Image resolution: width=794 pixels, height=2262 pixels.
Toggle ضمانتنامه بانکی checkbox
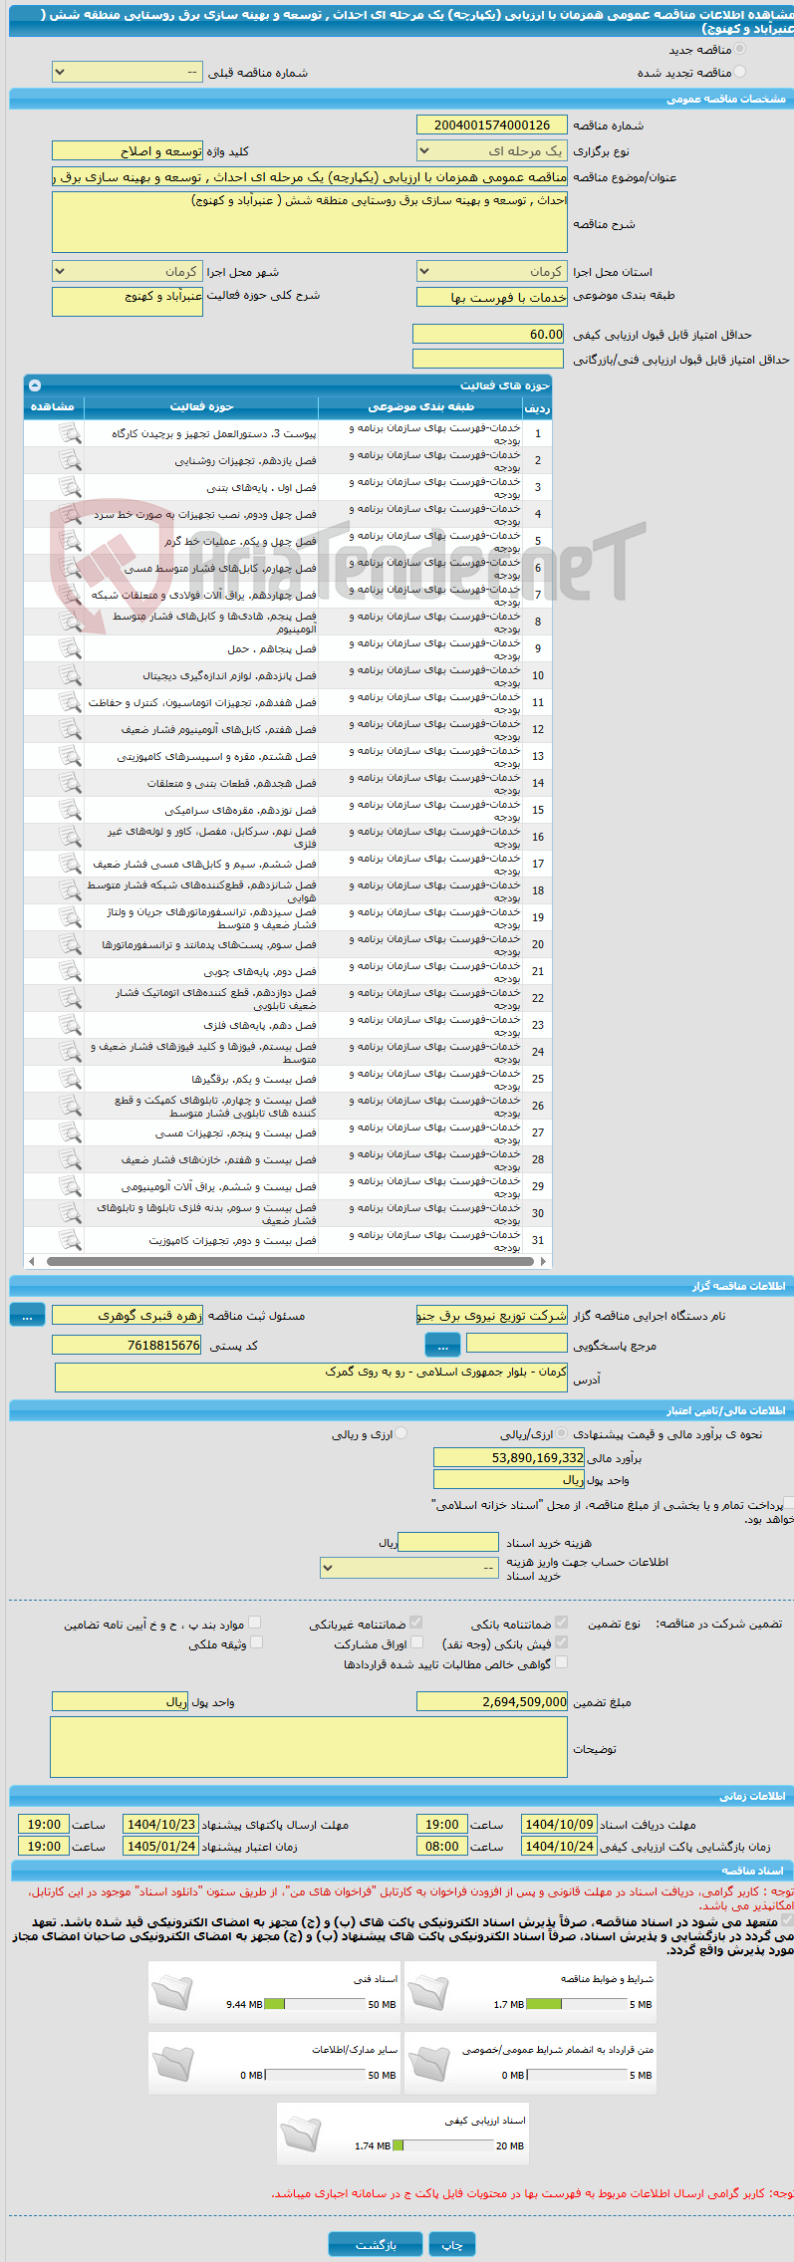click(561, 1623)
